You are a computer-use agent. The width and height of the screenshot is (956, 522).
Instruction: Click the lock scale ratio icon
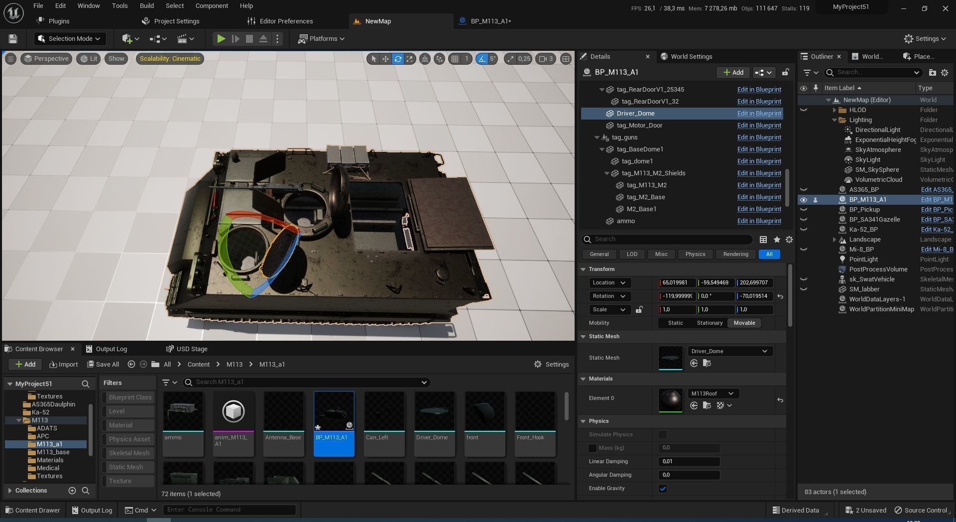pos(639,310)
